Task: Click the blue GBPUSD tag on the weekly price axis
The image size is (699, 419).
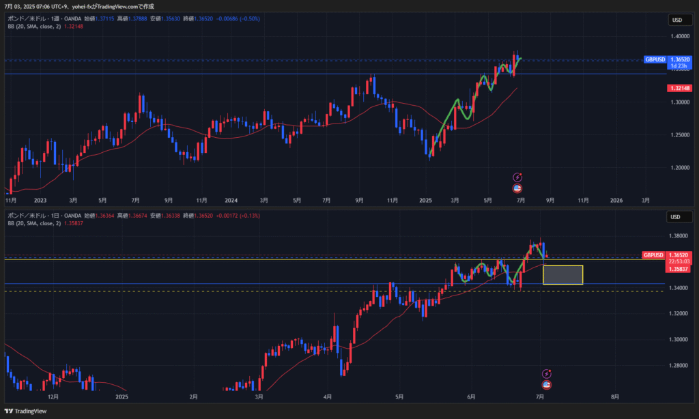Action: pos(655,59)
